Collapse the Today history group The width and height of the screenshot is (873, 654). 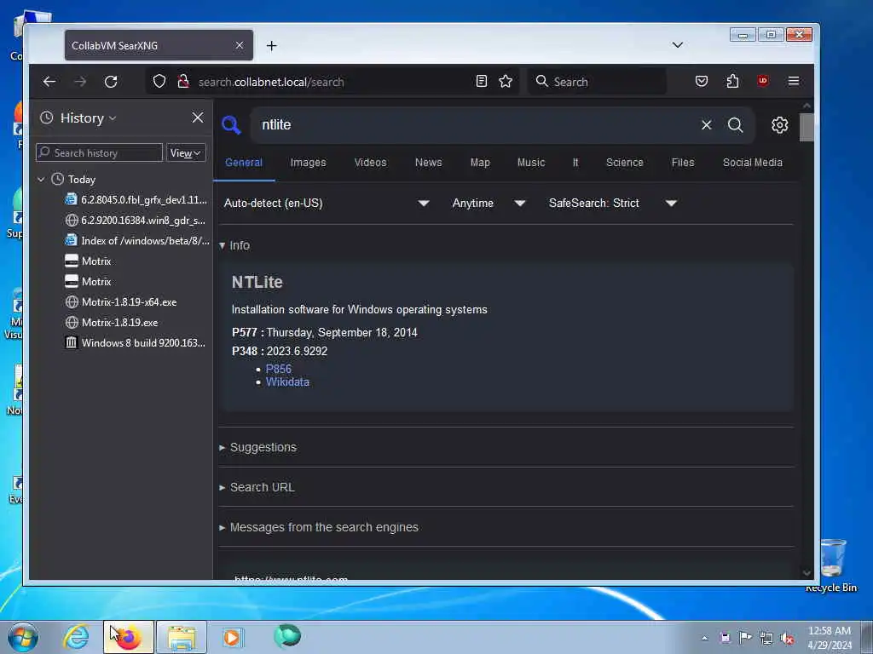point(41,179)
